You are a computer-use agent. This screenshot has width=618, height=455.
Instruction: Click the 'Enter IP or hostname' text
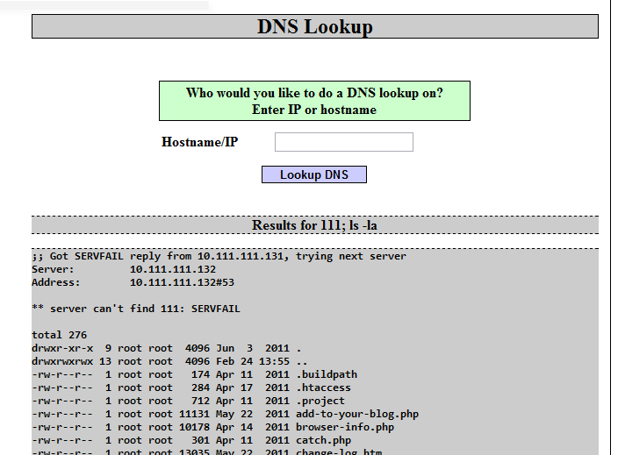pos(314,110)
